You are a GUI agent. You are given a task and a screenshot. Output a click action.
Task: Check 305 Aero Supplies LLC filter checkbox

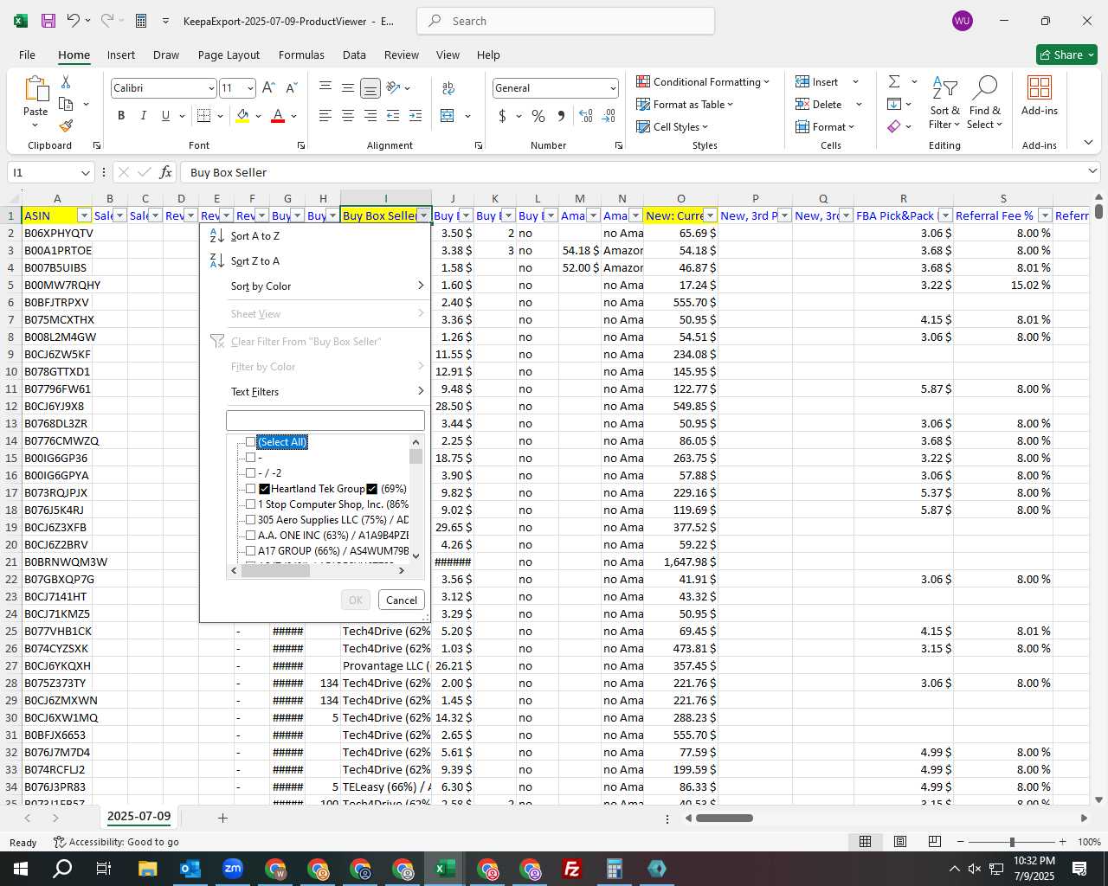251,520
